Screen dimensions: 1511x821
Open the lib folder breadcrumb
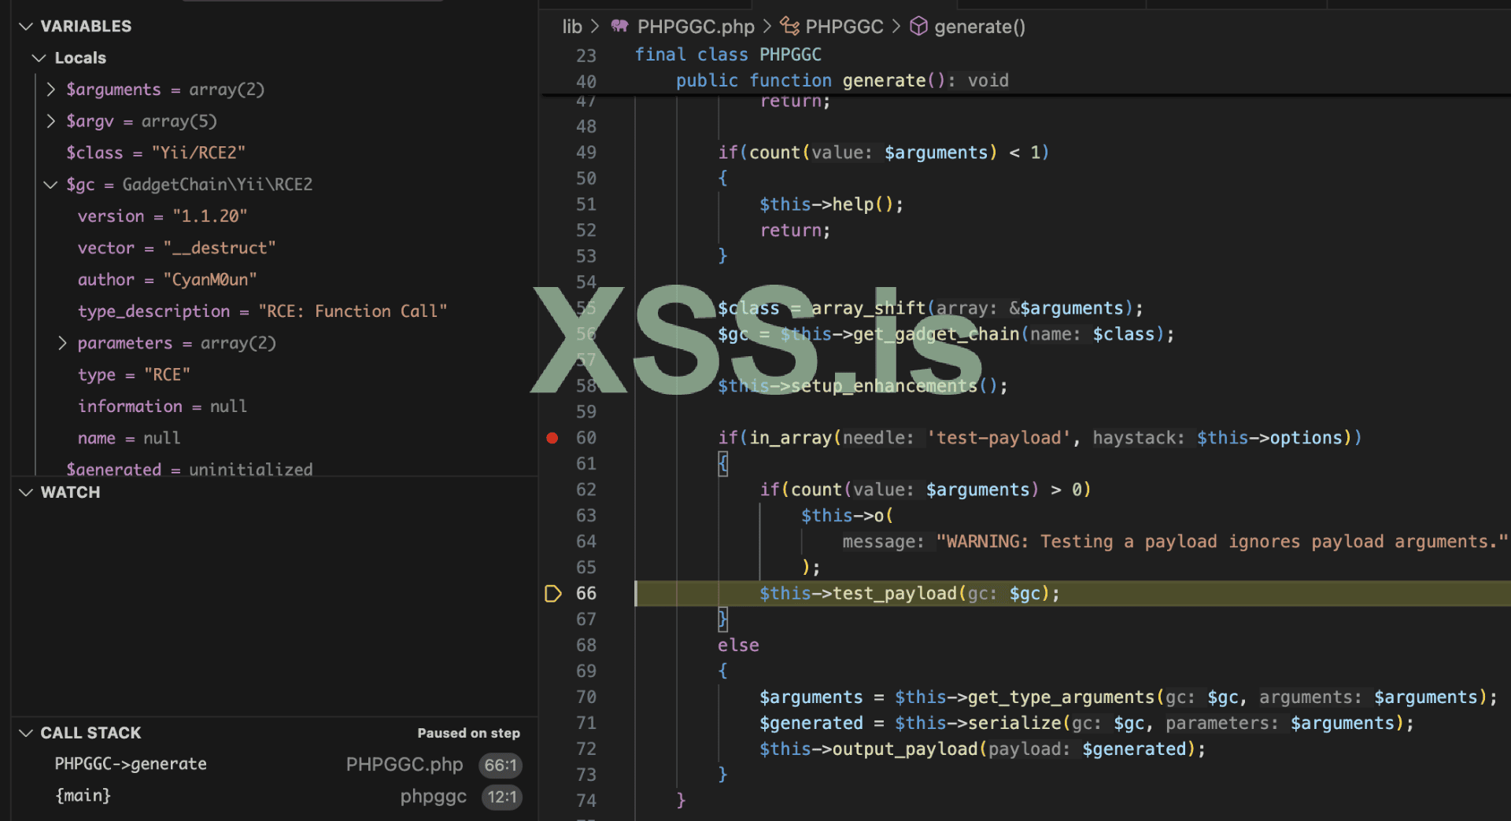[x=572, y=27]
